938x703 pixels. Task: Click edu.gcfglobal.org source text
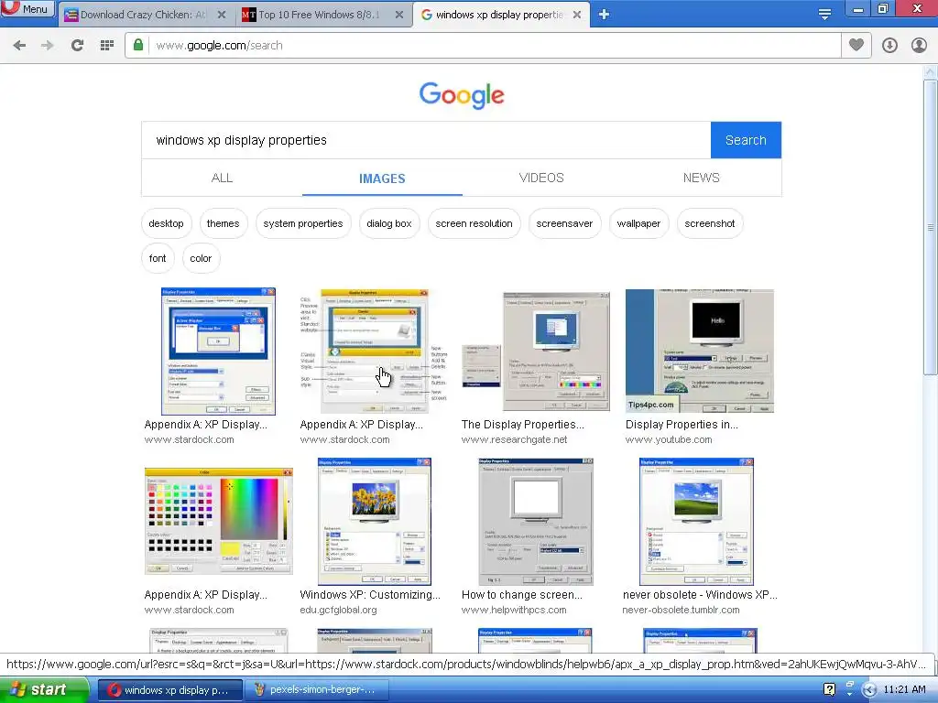pyautogui.click(x=338, y=611)
